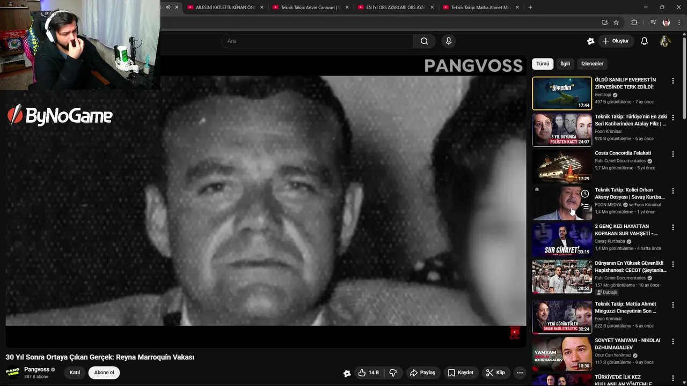The width and height of the screenshot is (687, 386).
Task: Click the sparkle icon beside Oluştur
Action: pyautogui.click(x=590, y=41)
